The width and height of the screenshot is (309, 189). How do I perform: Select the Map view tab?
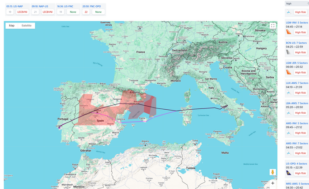click(x=12, y=26)
